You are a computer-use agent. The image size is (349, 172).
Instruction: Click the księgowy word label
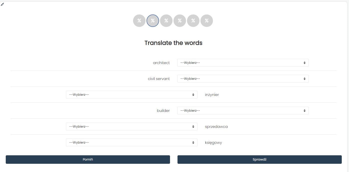coord(213,143)
